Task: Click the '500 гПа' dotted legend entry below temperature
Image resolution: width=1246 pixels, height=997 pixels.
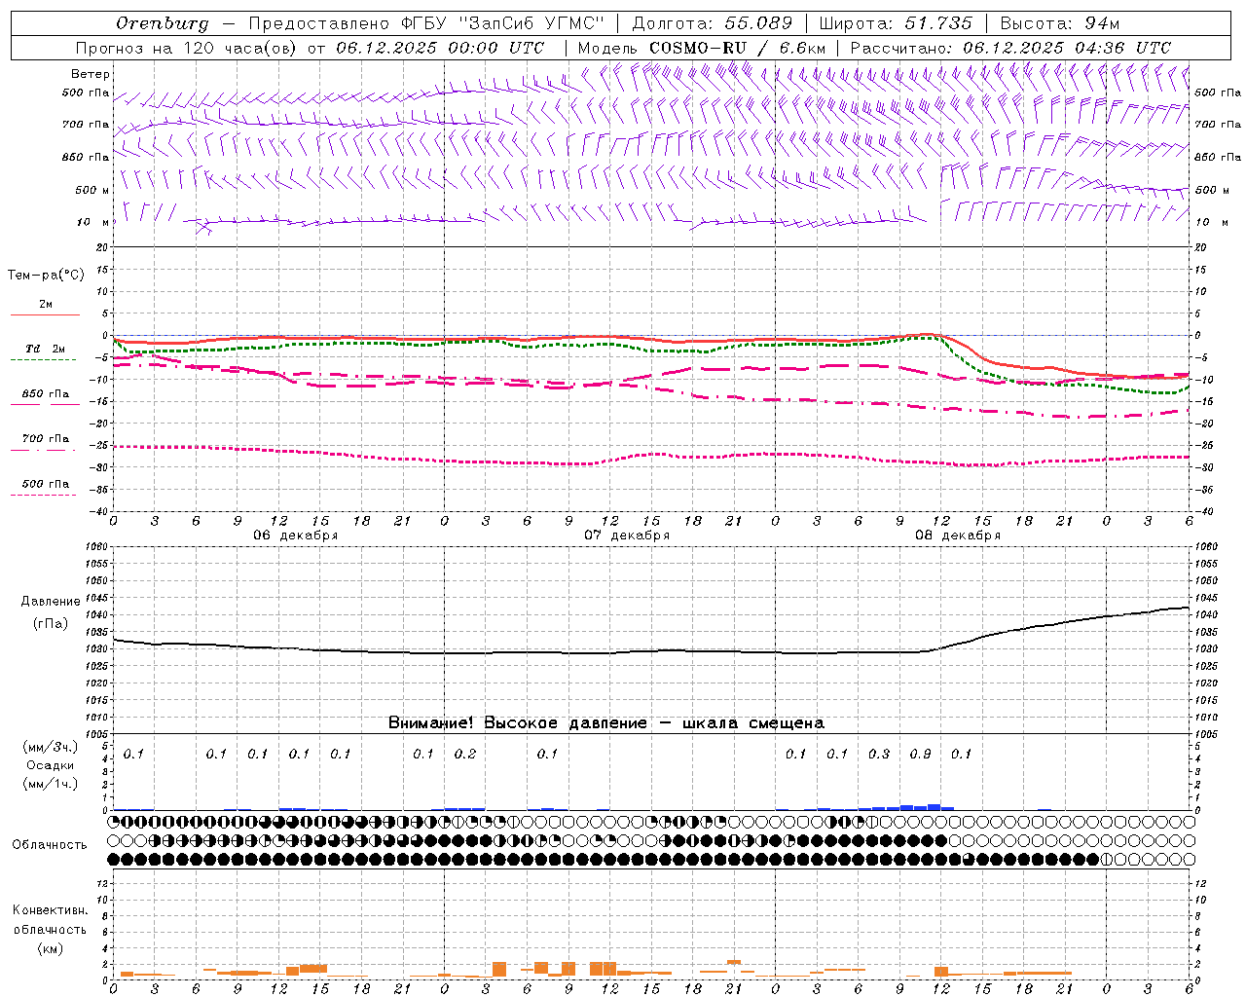Action: pos(45,484)
